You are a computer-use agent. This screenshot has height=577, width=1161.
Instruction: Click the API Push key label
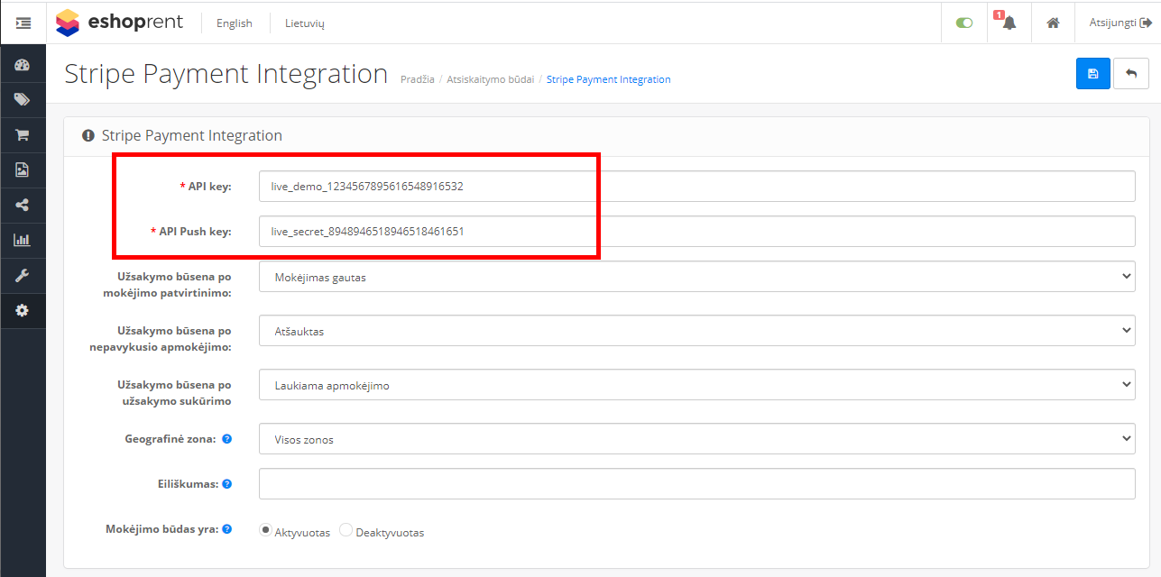190,232
